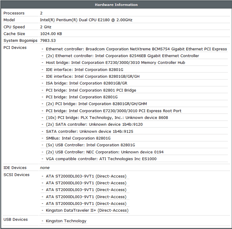Select the first ATA ST2000DL003-9VT1 entry
The height and width of the screenshot is (229, 232).
(x=86, y=176)
